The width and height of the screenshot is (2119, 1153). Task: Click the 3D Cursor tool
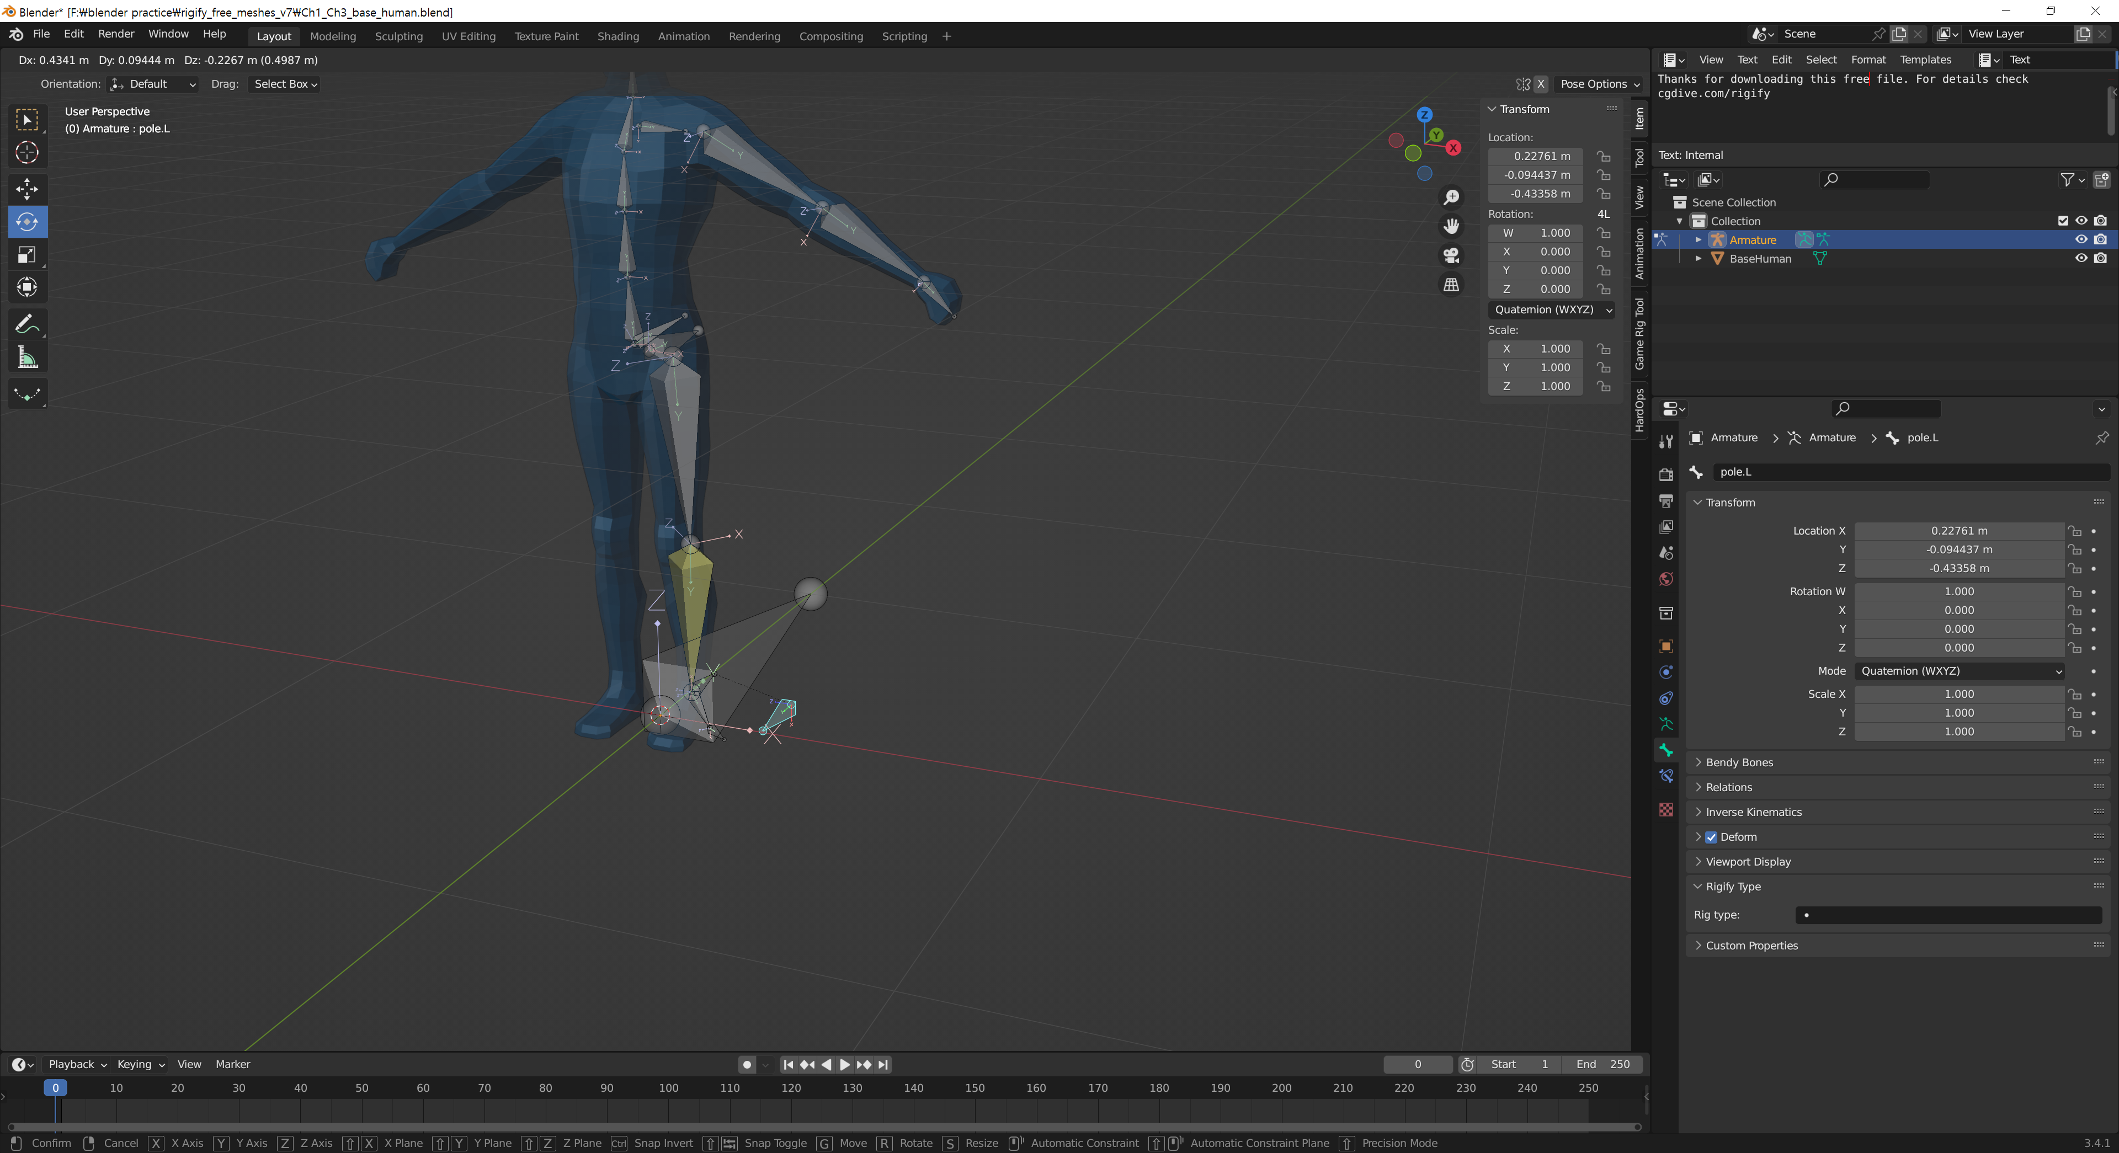coord(27,153)
